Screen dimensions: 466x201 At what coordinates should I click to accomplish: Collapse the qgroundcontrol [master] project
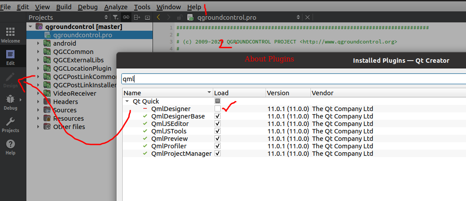[x=30, y=27]
